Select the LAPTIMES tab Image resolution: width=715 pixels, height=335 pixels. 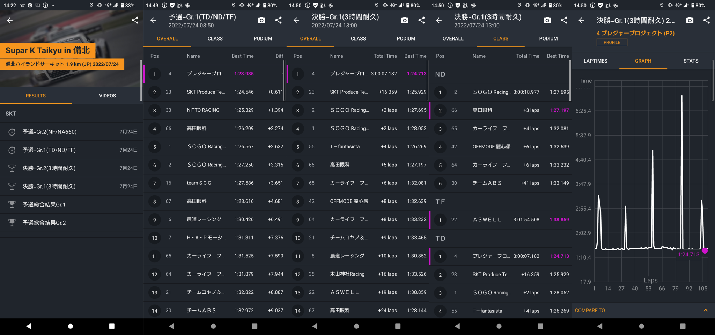[x=595, y=61]
